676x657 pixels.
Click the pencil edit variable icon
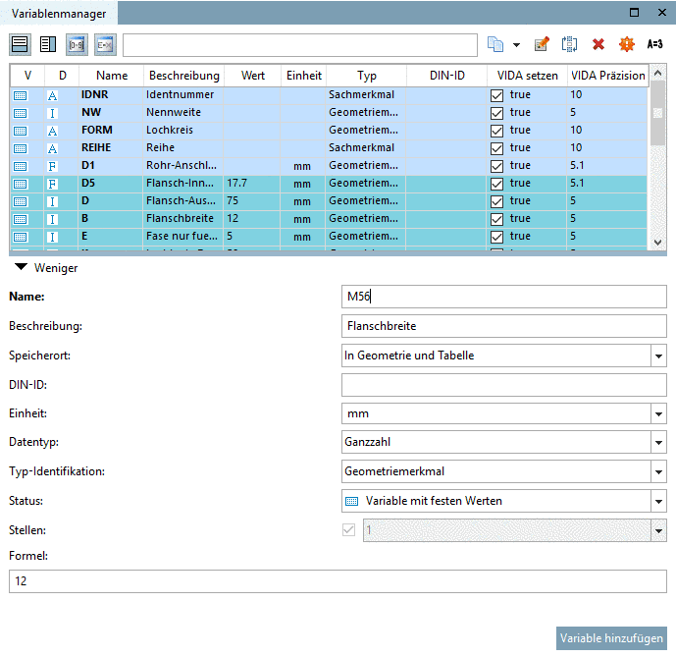point(541,44)
